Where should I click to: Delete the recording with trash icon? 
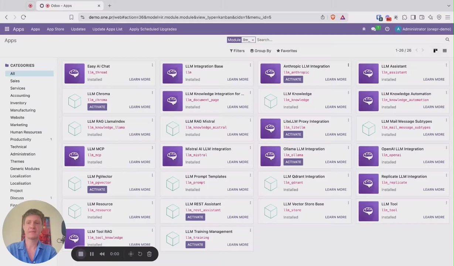[149, 254]
